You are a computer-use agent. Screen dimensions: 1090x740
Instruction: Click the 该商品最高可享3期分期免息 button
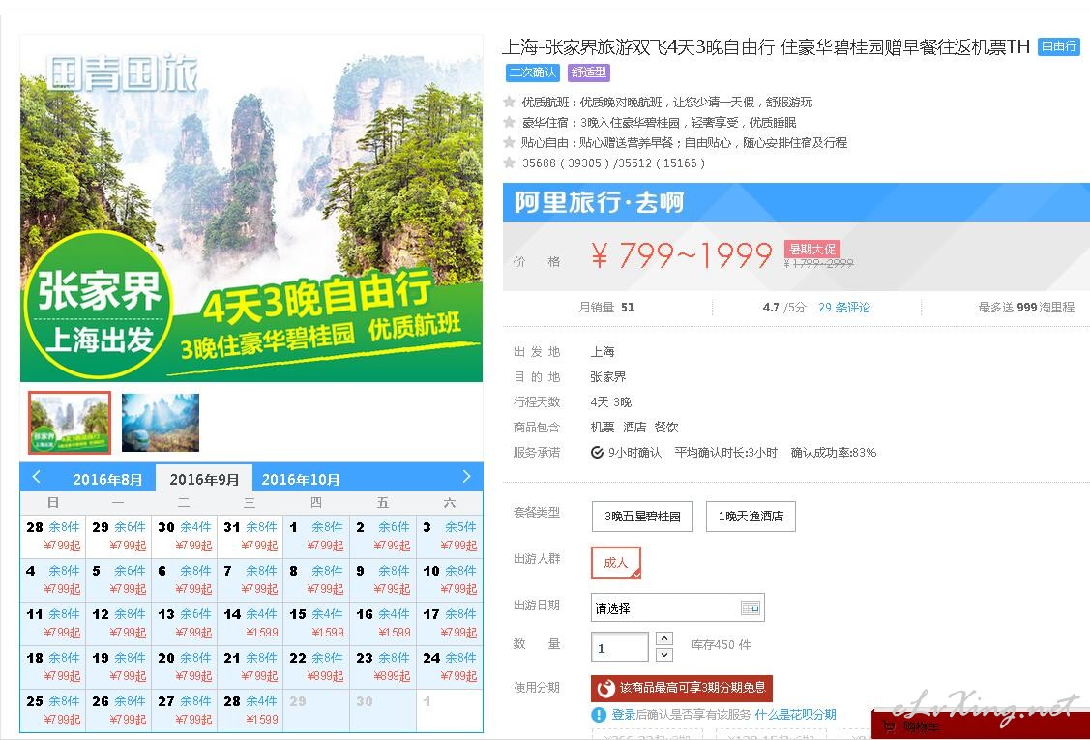(681, 689)
